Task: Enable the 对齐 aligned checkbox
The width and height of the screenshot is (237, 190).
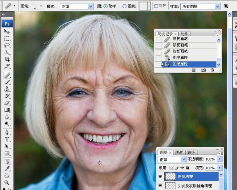Action: click(x=156, y=6)
